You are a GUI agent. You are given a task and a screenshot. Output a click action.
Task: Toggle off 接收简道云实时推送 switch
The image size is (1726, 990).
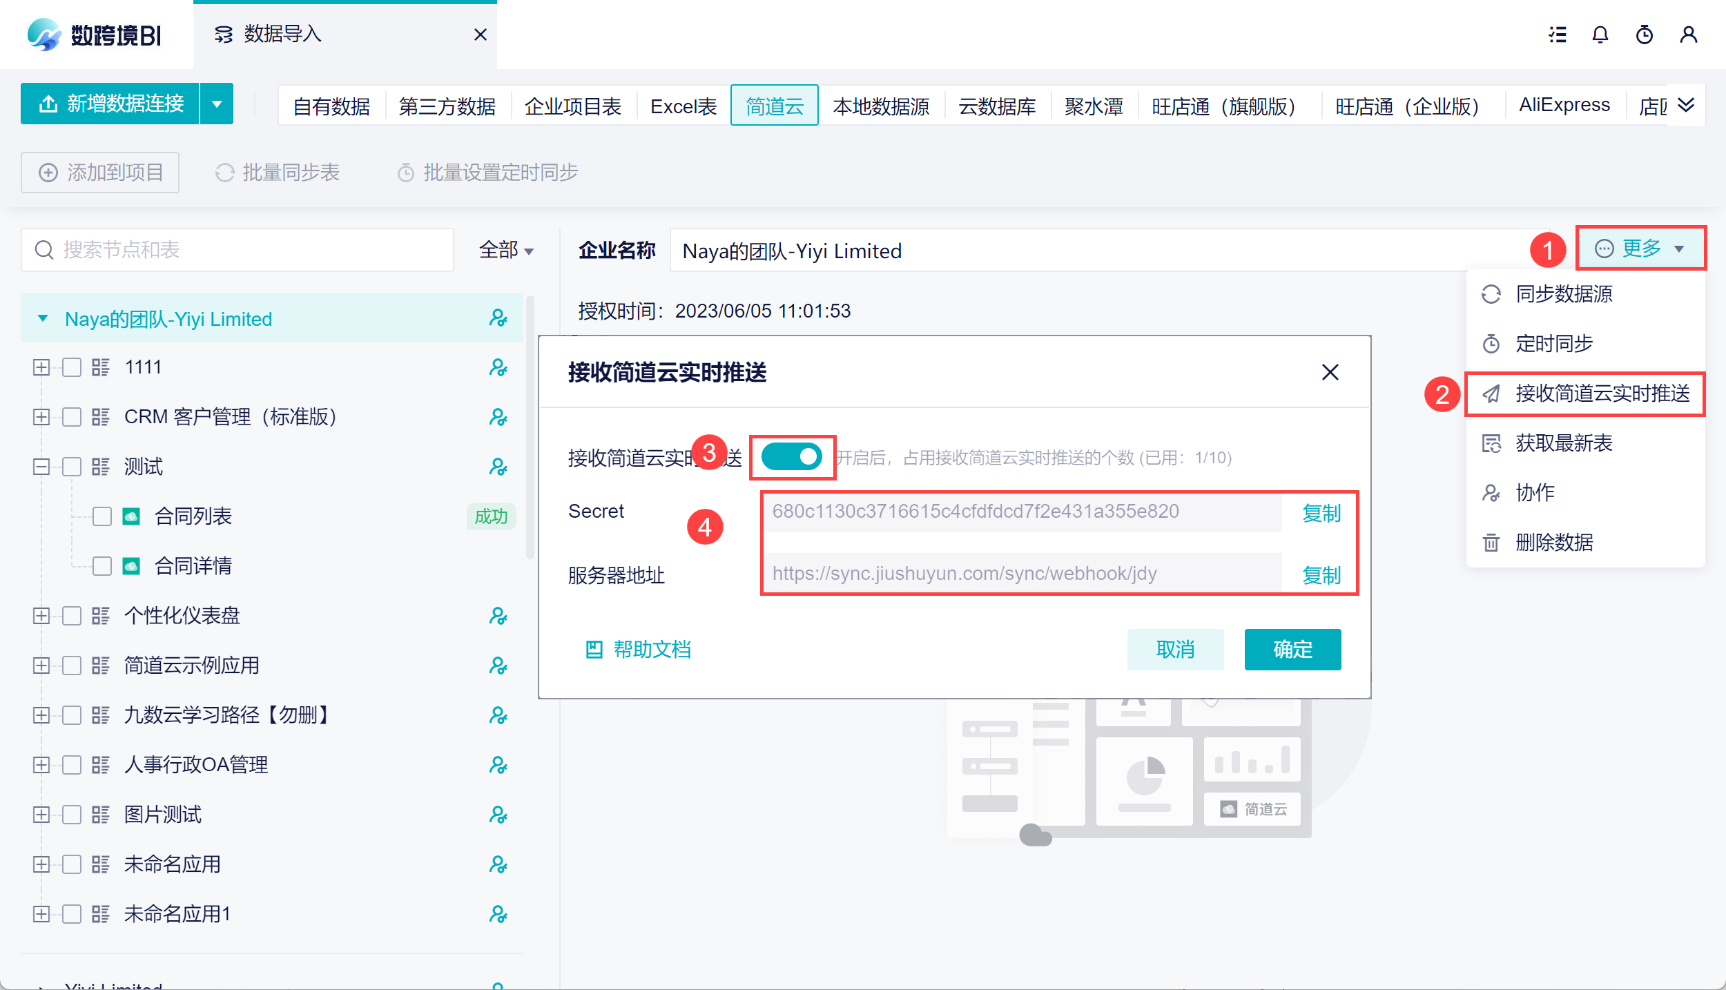pyautogui.click(x=792, y=457)
